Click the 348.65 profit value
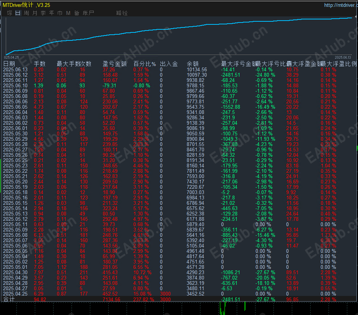358x315 pixels. click(x=110, y=166)
